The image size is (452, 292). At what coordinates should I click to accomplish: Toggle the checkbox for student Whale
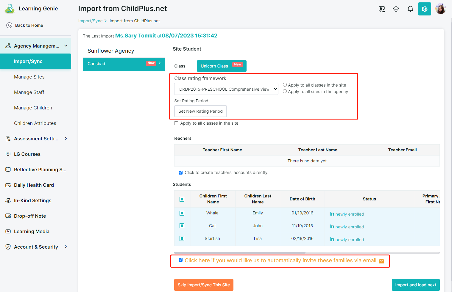point(182,213)
